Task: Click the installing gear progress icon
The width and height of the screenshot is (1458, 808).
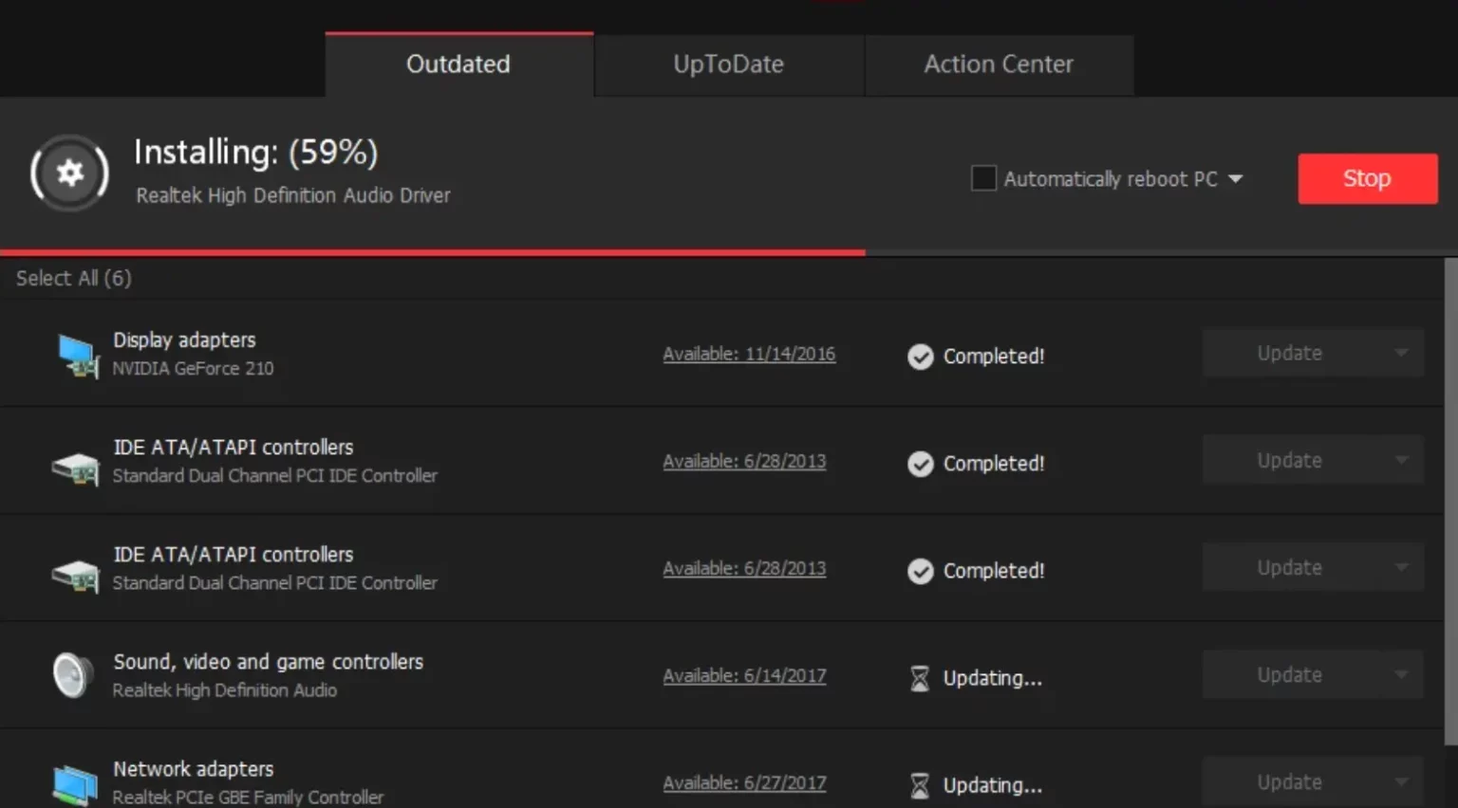Action: [69, 173]
